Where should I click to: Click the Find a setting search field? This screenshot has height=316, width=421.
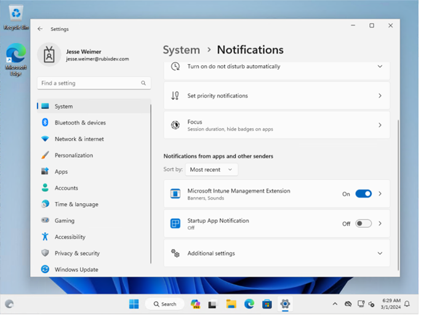95,84
